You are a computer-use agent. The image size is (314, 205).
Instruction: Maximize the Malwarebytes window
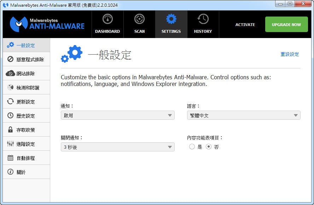point(290,4)
